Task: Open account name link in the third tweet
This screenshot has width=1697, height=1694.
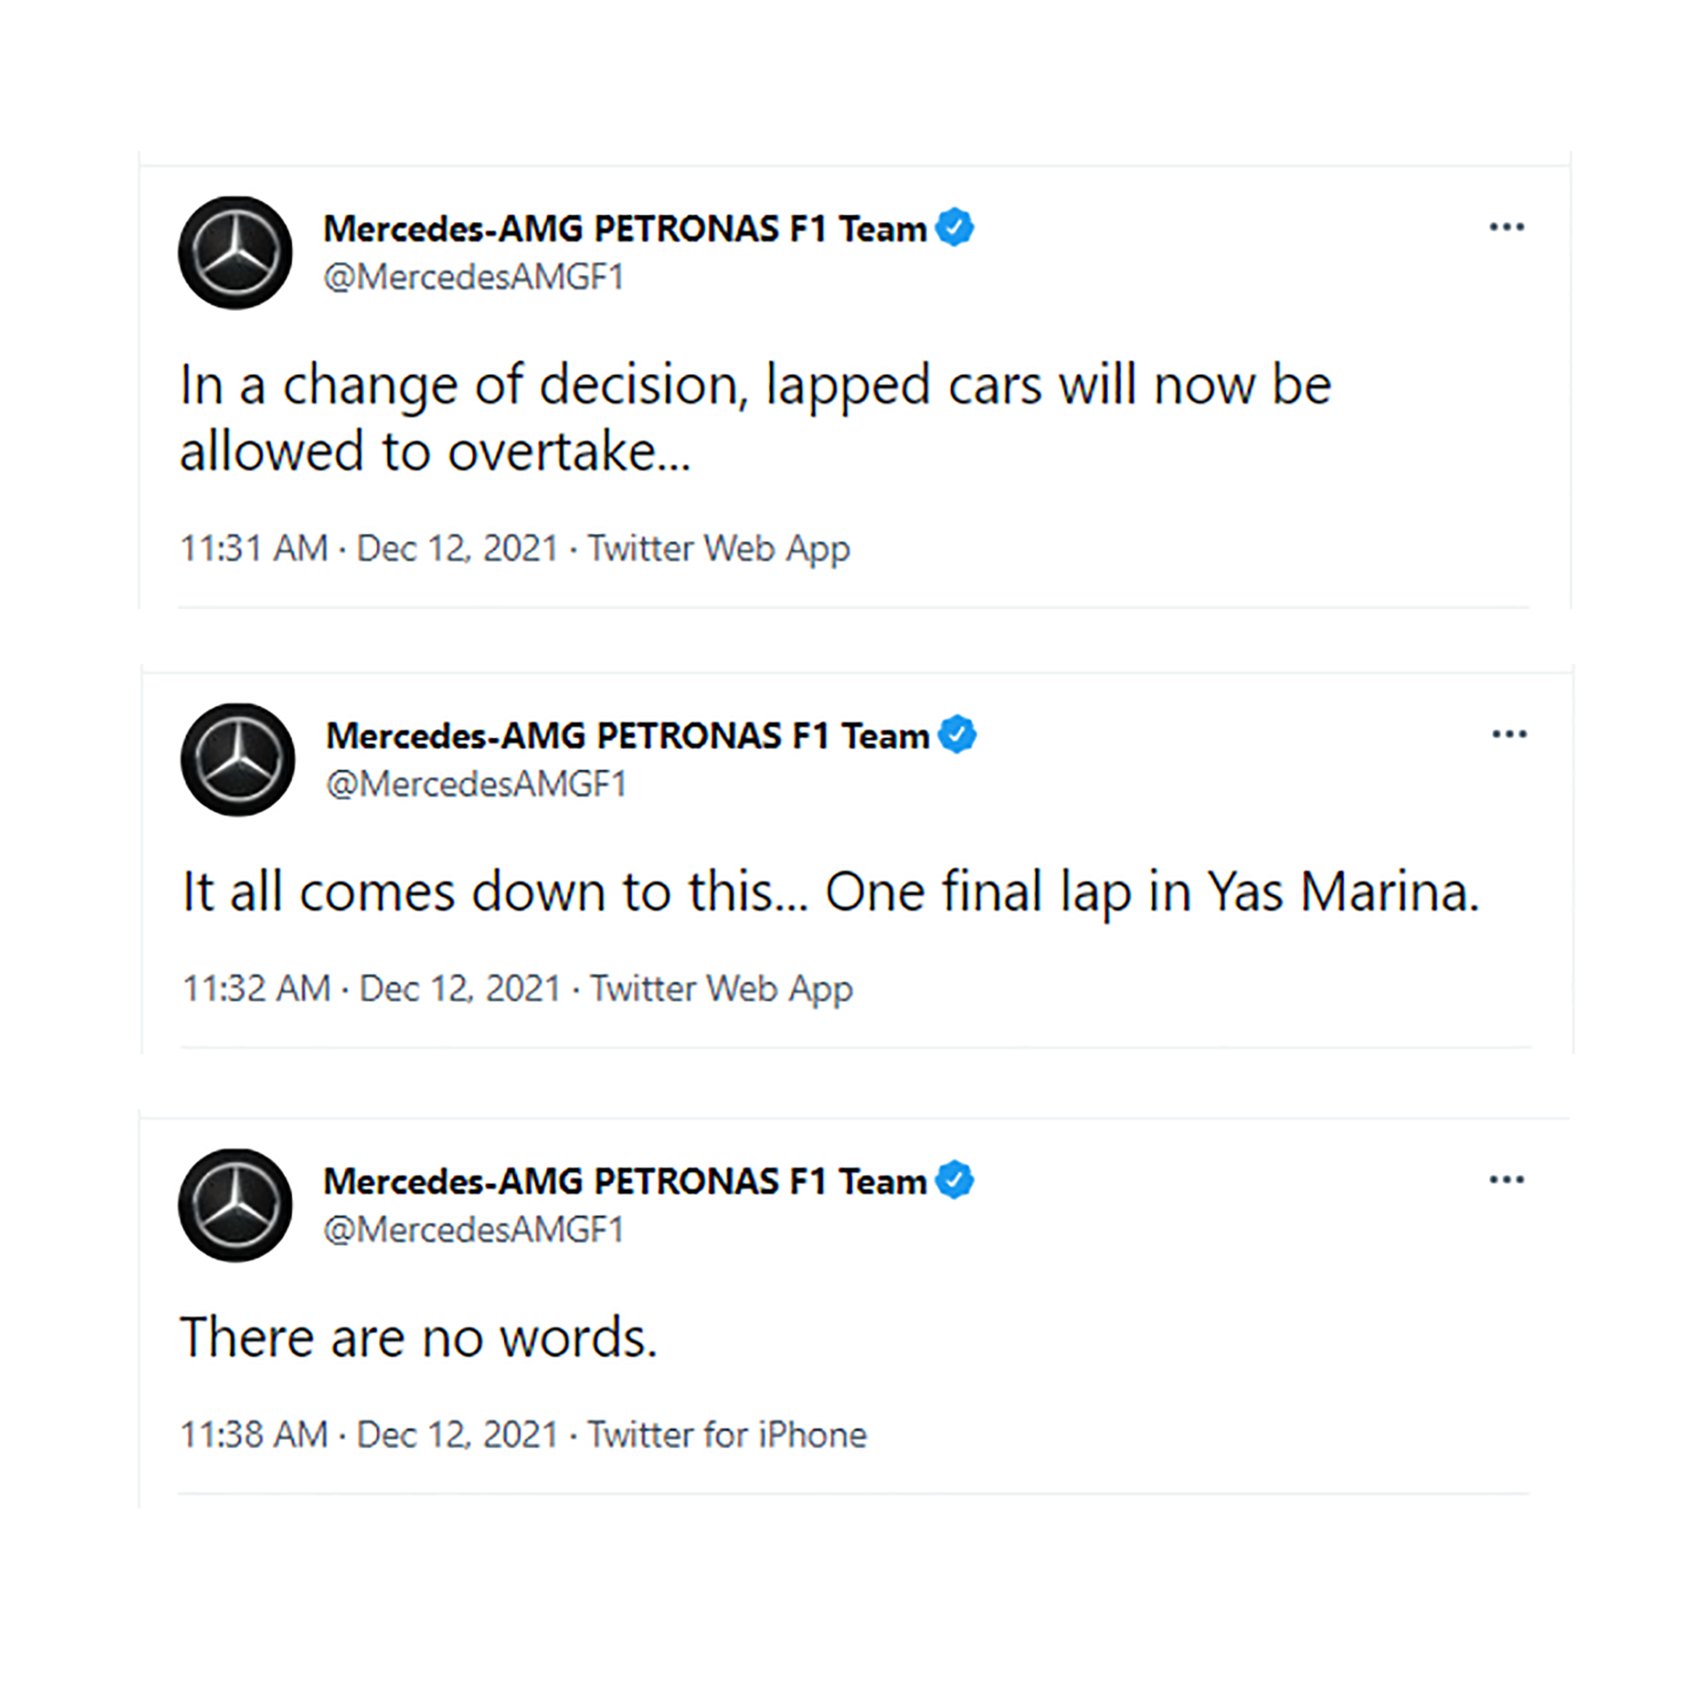Action: click(624, 1181)
